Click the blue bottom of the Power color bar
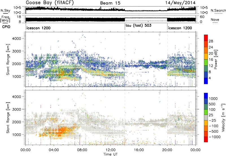The image size is (226, 156). point(206,81)
